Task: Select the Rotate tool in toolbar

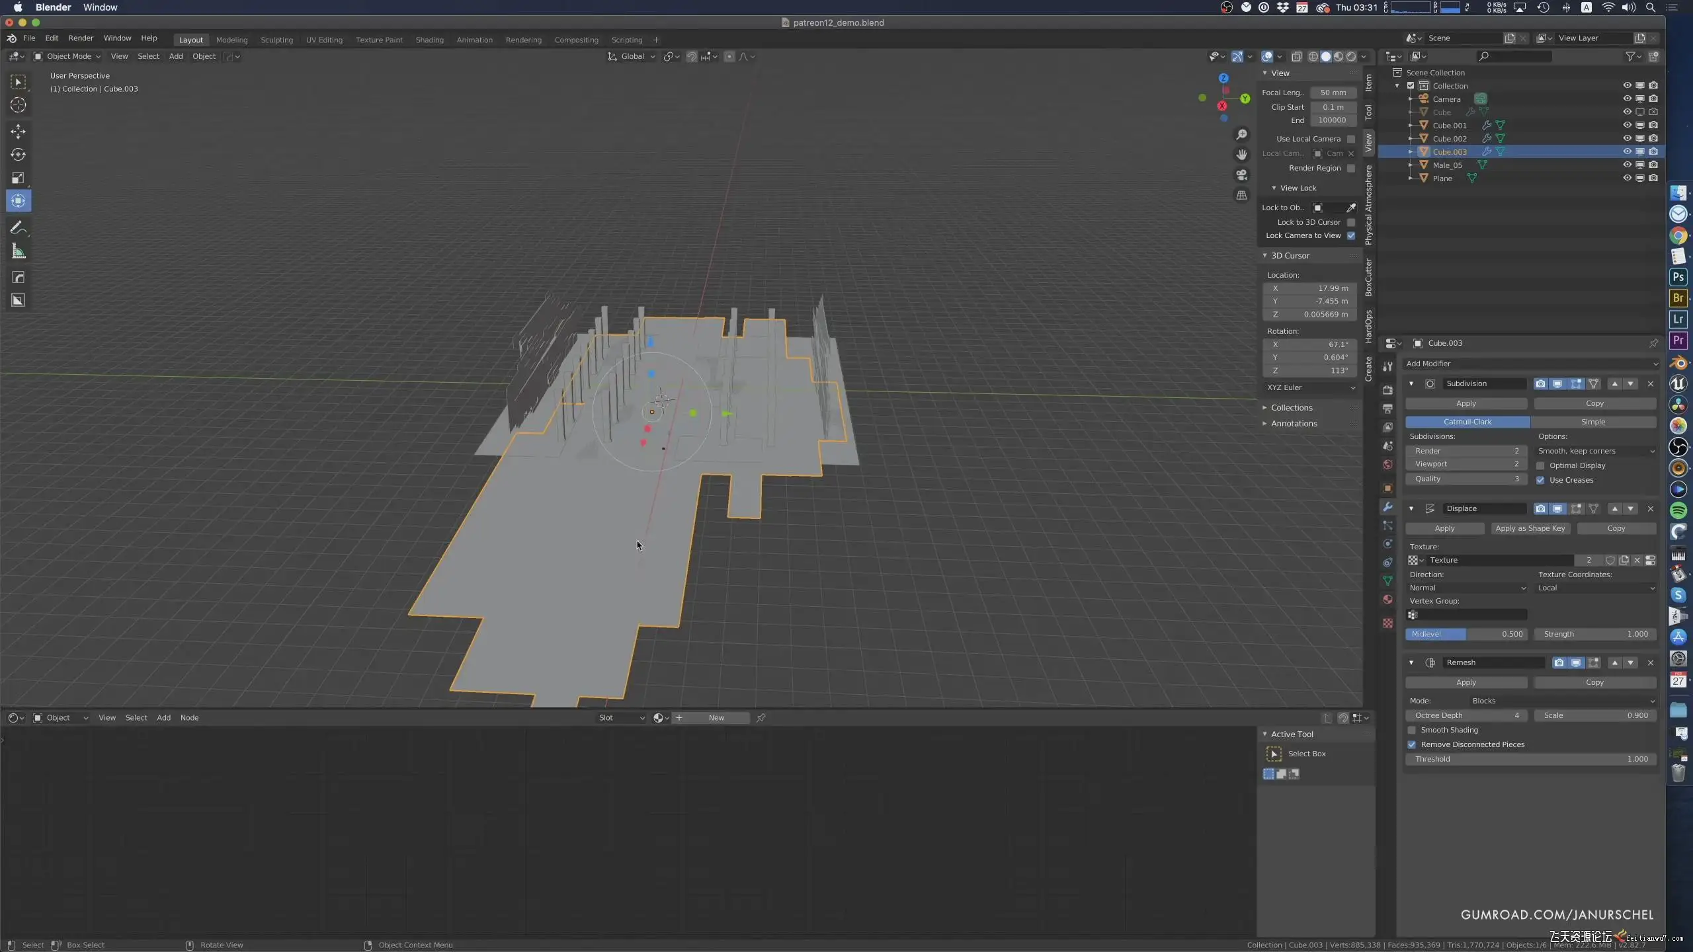Action: click(18, 155)
